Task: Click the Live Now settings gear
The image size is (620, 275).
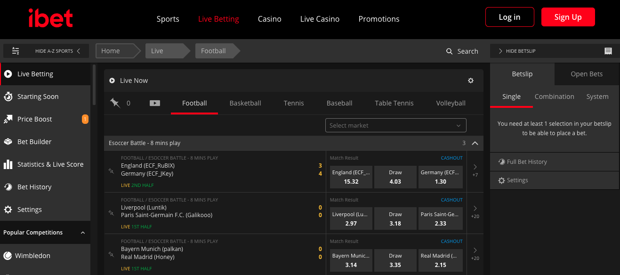Action: (471, 81)
